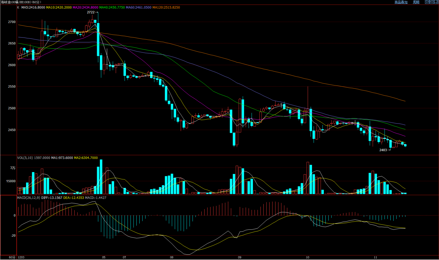439x260 pixels.
Task: Select the orange MA120 indicator label
Action: pos(166,7)
